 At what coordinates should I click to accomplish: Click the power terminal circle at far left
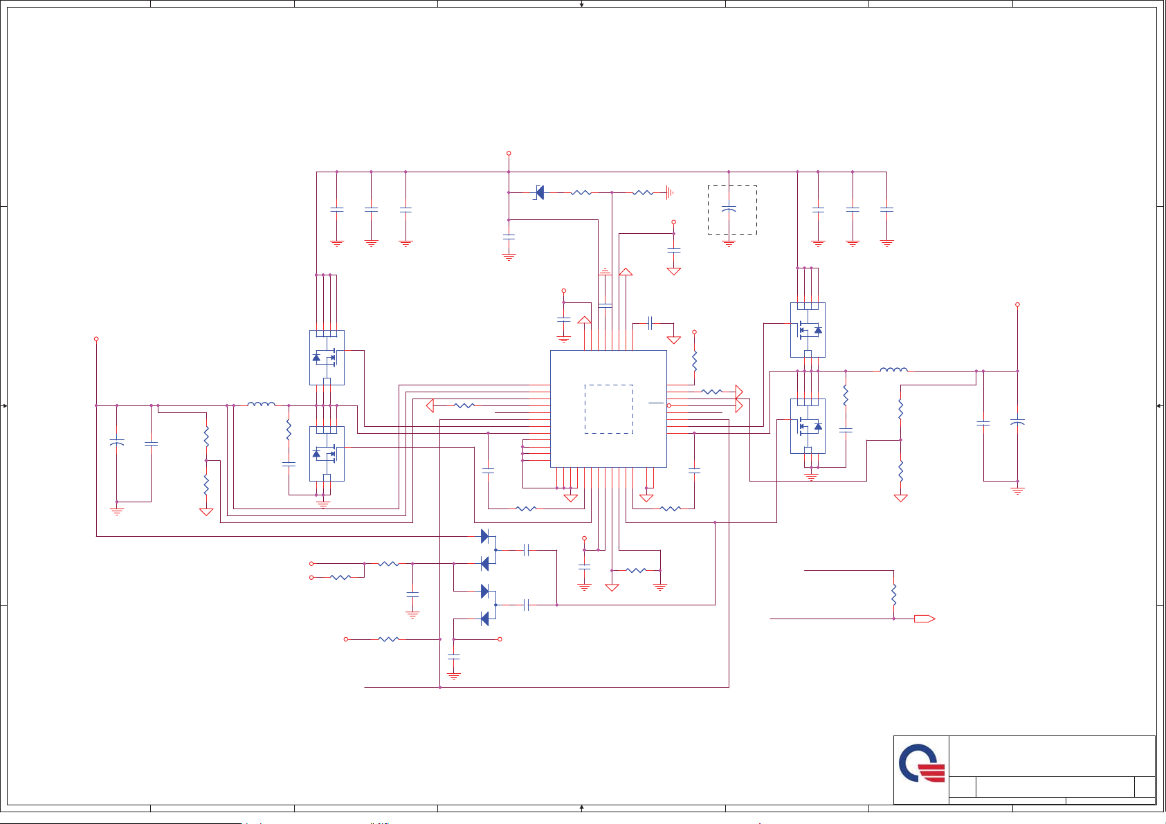point(96,339)
